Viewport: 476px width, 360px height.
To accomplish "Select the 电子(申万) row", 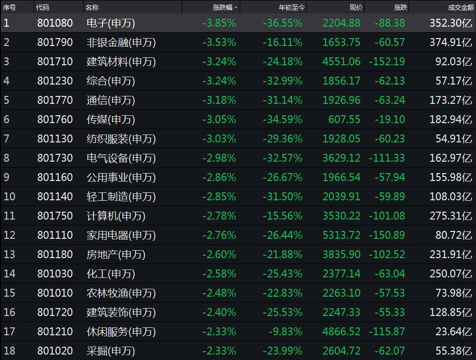I will [x=238, y=23].
